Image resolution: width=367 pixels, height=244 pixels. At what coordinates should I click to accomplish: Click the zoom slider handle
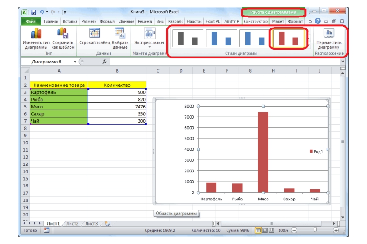[315, 231]
